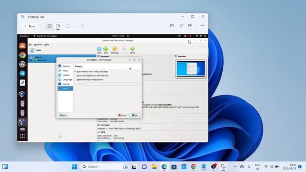Click the highlighted VirtualBox icon in Ubuntu dock

point(22,122)
